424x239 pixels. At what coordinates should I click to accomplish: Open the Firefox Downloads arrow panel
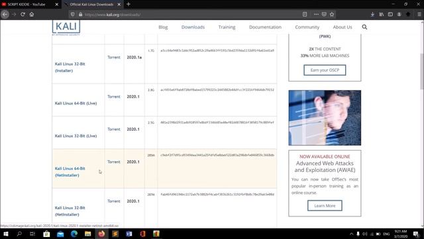[x=372, y=15]
